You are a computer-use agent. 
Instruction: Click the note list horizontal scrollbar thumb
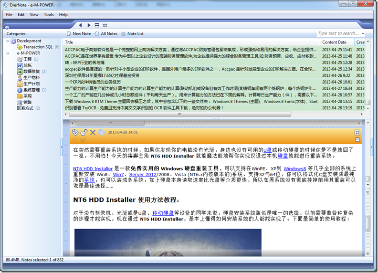180,115
